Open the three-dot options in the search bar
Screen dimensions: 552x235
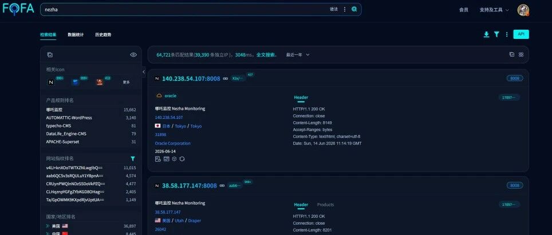point(345,10)
